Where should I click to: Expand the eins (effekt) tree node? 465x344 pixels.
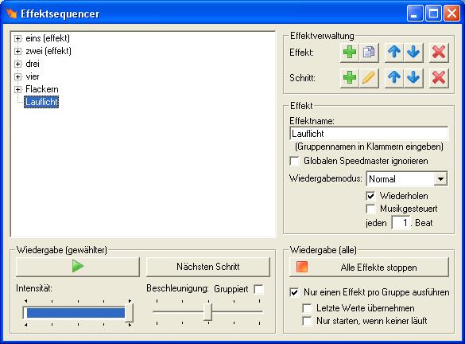(x=17, y=38)
